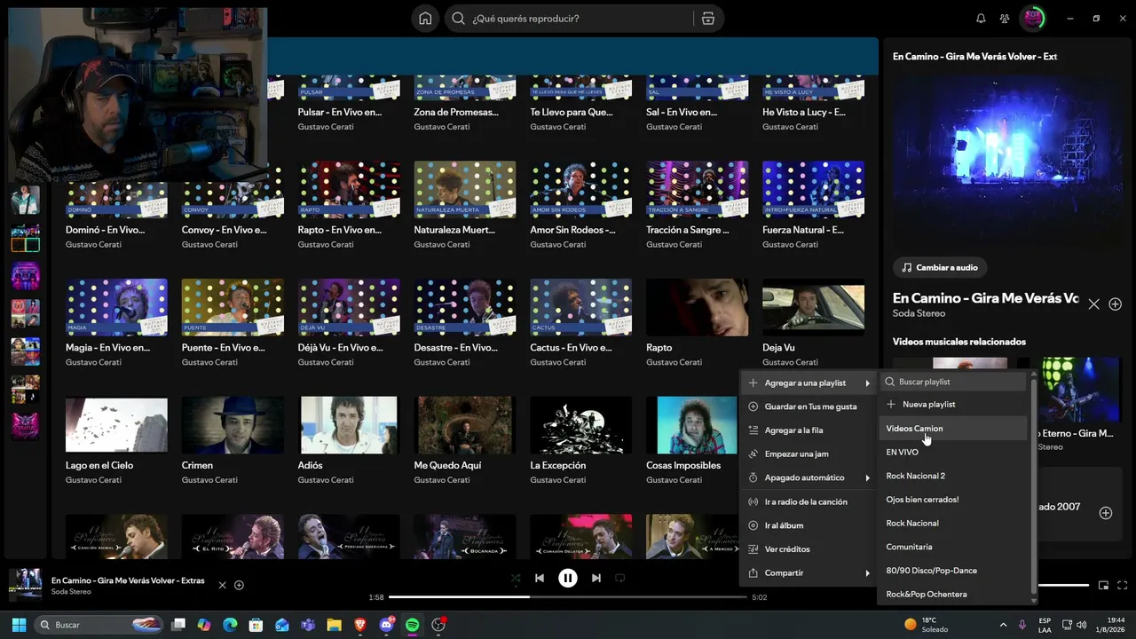Viewport: 1136px width, 639px height.
Task: Open 'Magia - En Vivo' video
Action: (116, 307)
